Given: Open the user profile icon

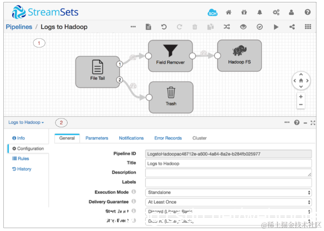Looking at the screenshot, I should pos(291,12).
